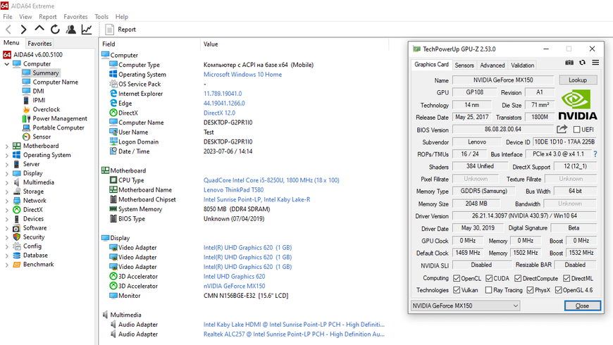613x345 pixels.
Task: Click the DirectX Xbox icon in the tree
Action: 17,209
